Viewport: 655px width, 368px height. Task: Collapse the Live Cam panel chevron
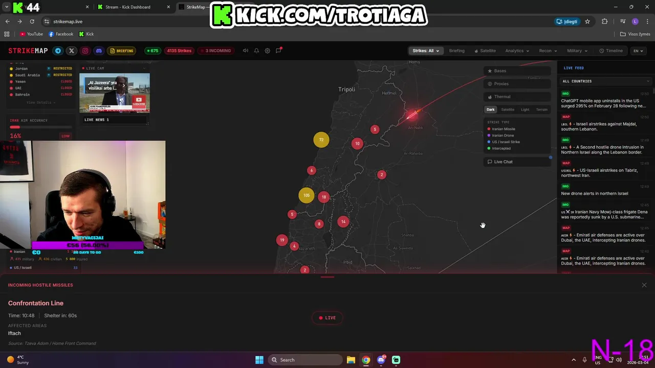tap(144, 68)
